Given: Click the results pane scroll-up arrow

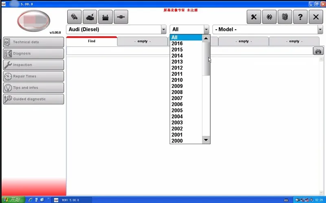Looking at the screenshot, I should tap(321, 59).
